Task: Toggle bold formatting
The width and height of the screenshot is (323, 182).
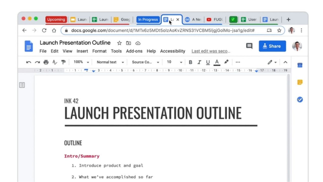Action: pyautogui.click(x=191, y=62)
